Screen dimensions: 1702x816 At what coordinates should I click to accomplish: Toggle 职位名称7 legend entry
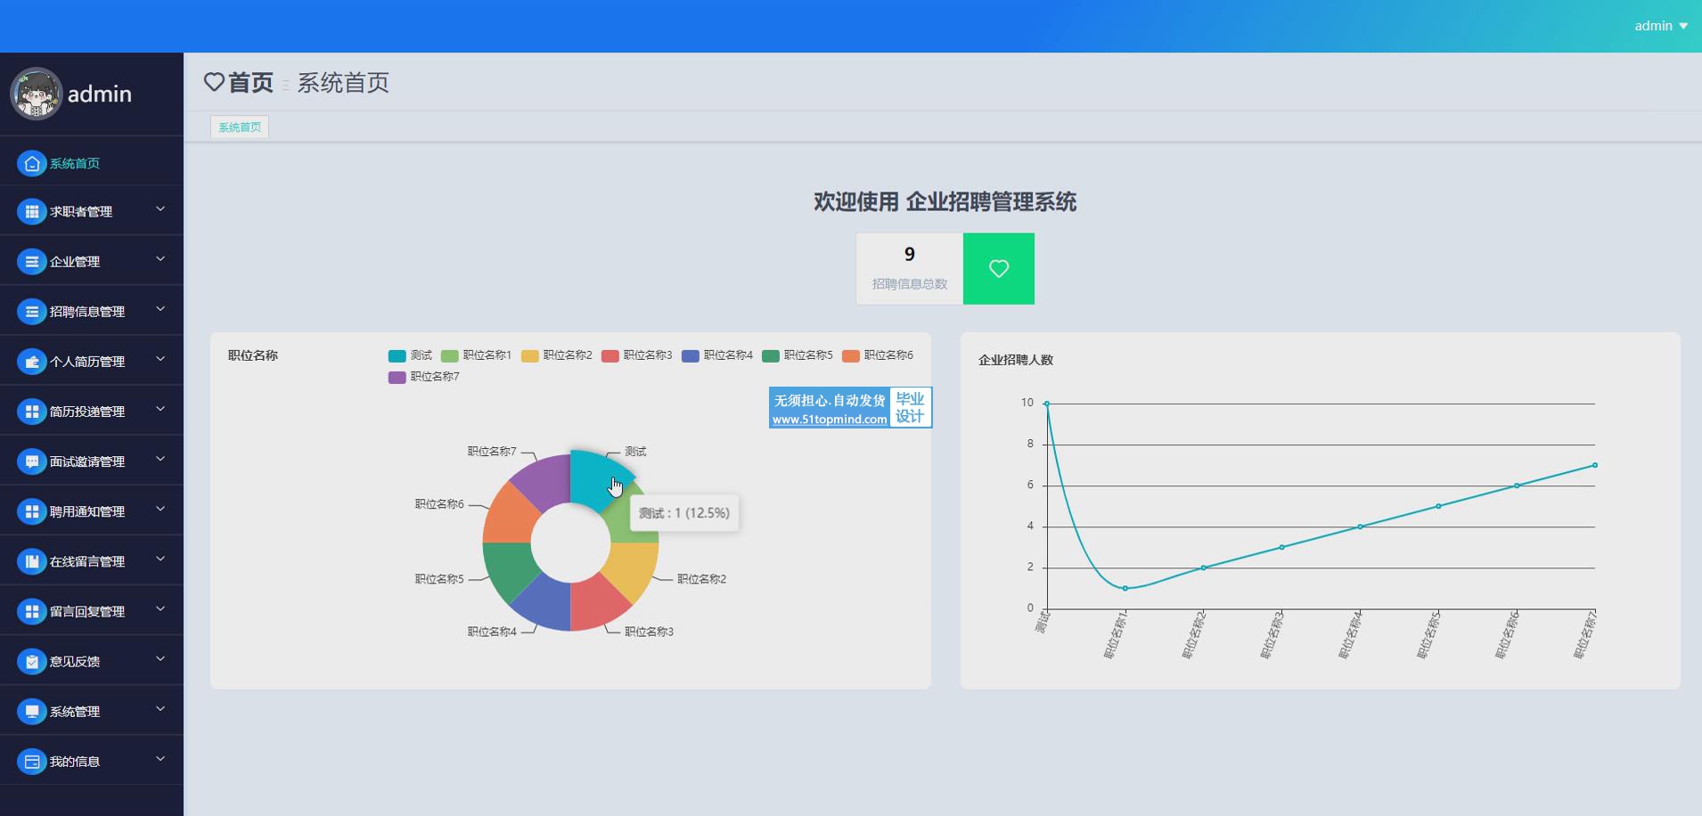click(423, 377)
